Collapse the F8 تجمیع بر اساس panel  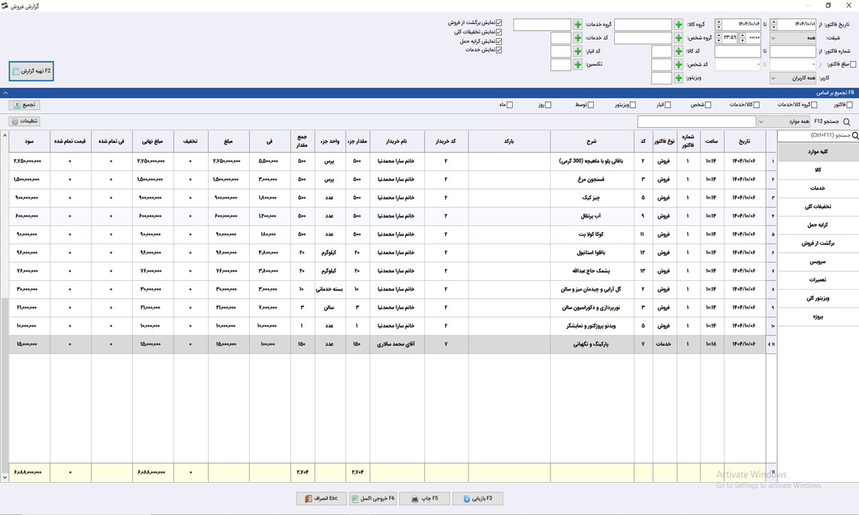tap(5, 93)
